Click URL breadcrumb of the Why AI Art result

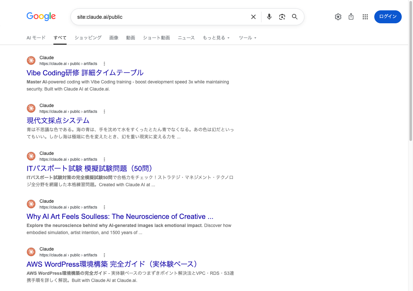pos(68,207)
